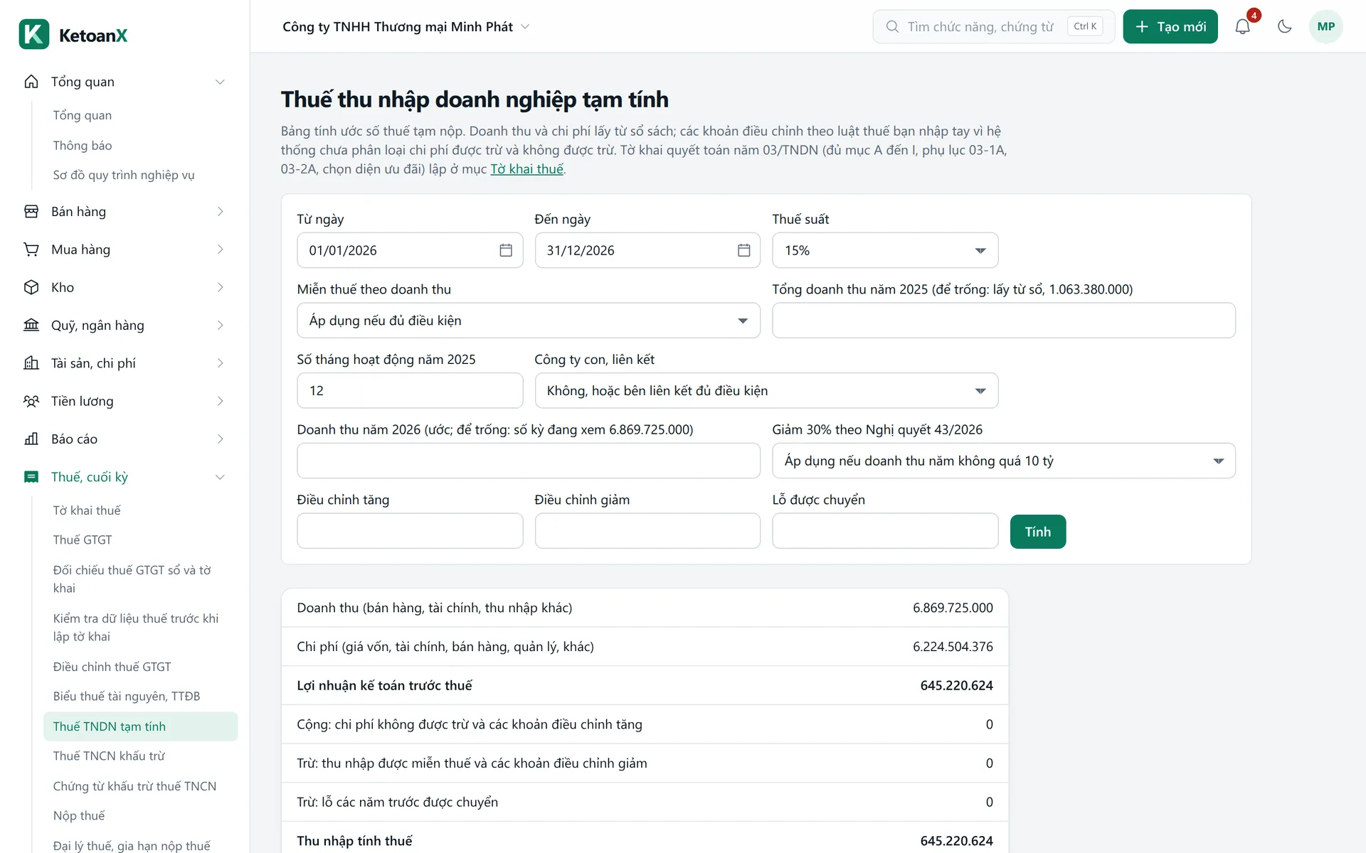Follow the Tờ khai thuế link

click(526, 169)
